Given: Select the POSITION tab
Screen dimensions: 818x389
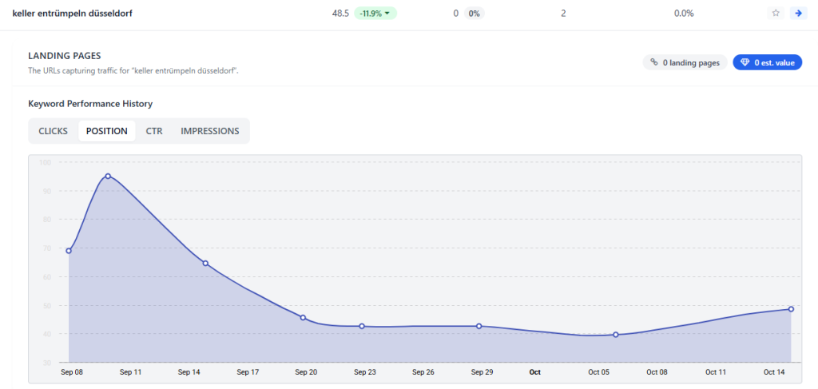Looking at the screenshot, I should (x=106, y=131).
